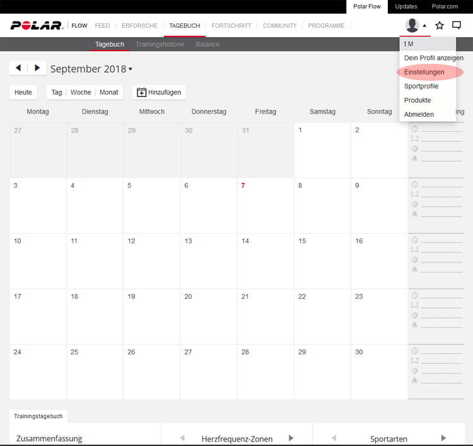Click the Hinzufügen calendar add button

pyautogui.click(x=159, y=92)
